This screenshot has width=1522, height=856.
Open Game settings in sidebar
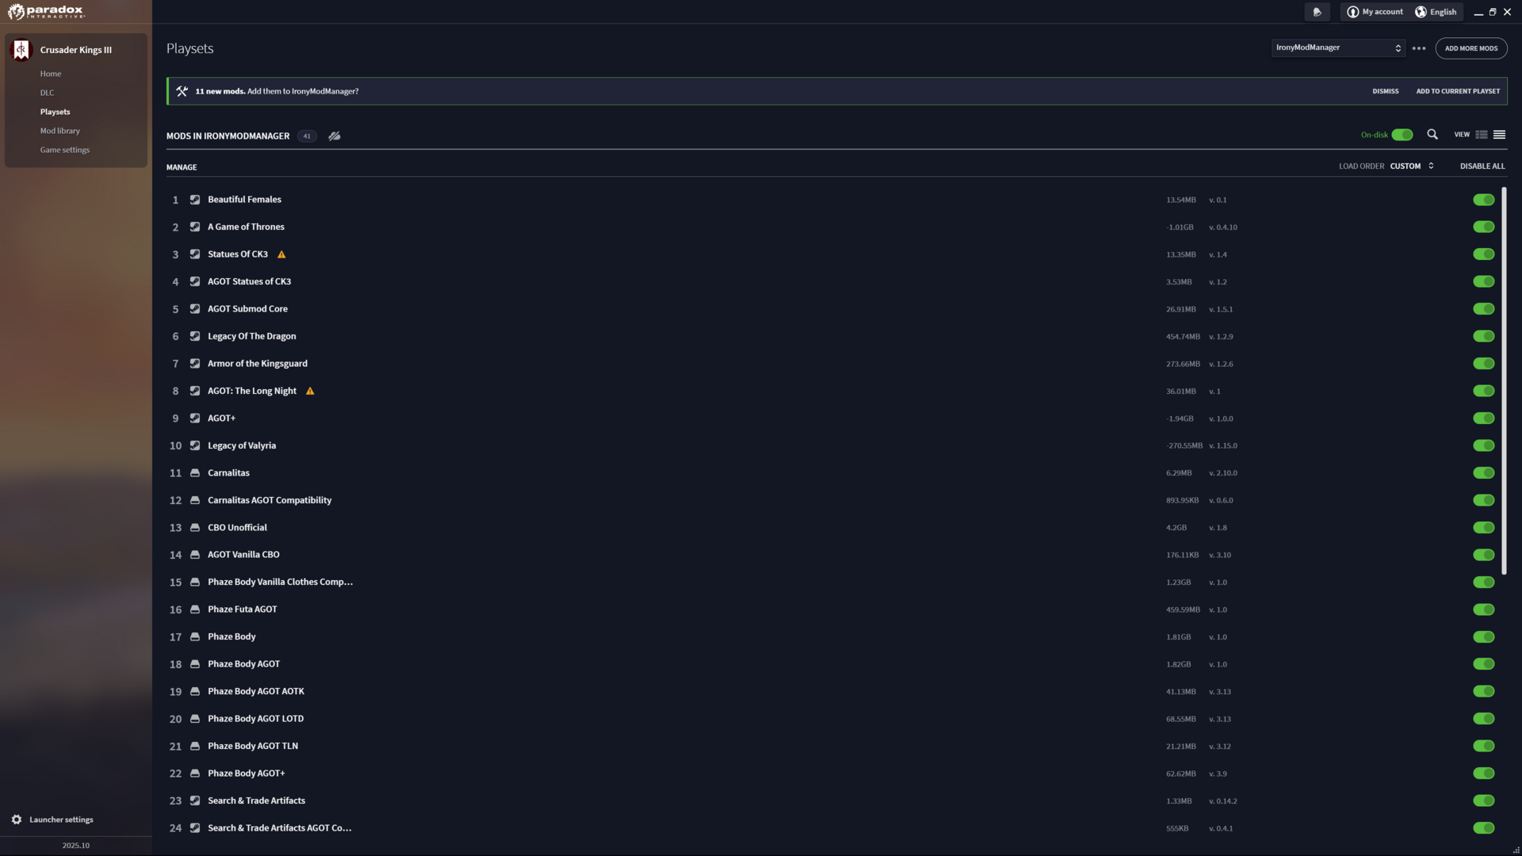pyautogui.click(x=65, y=150)
